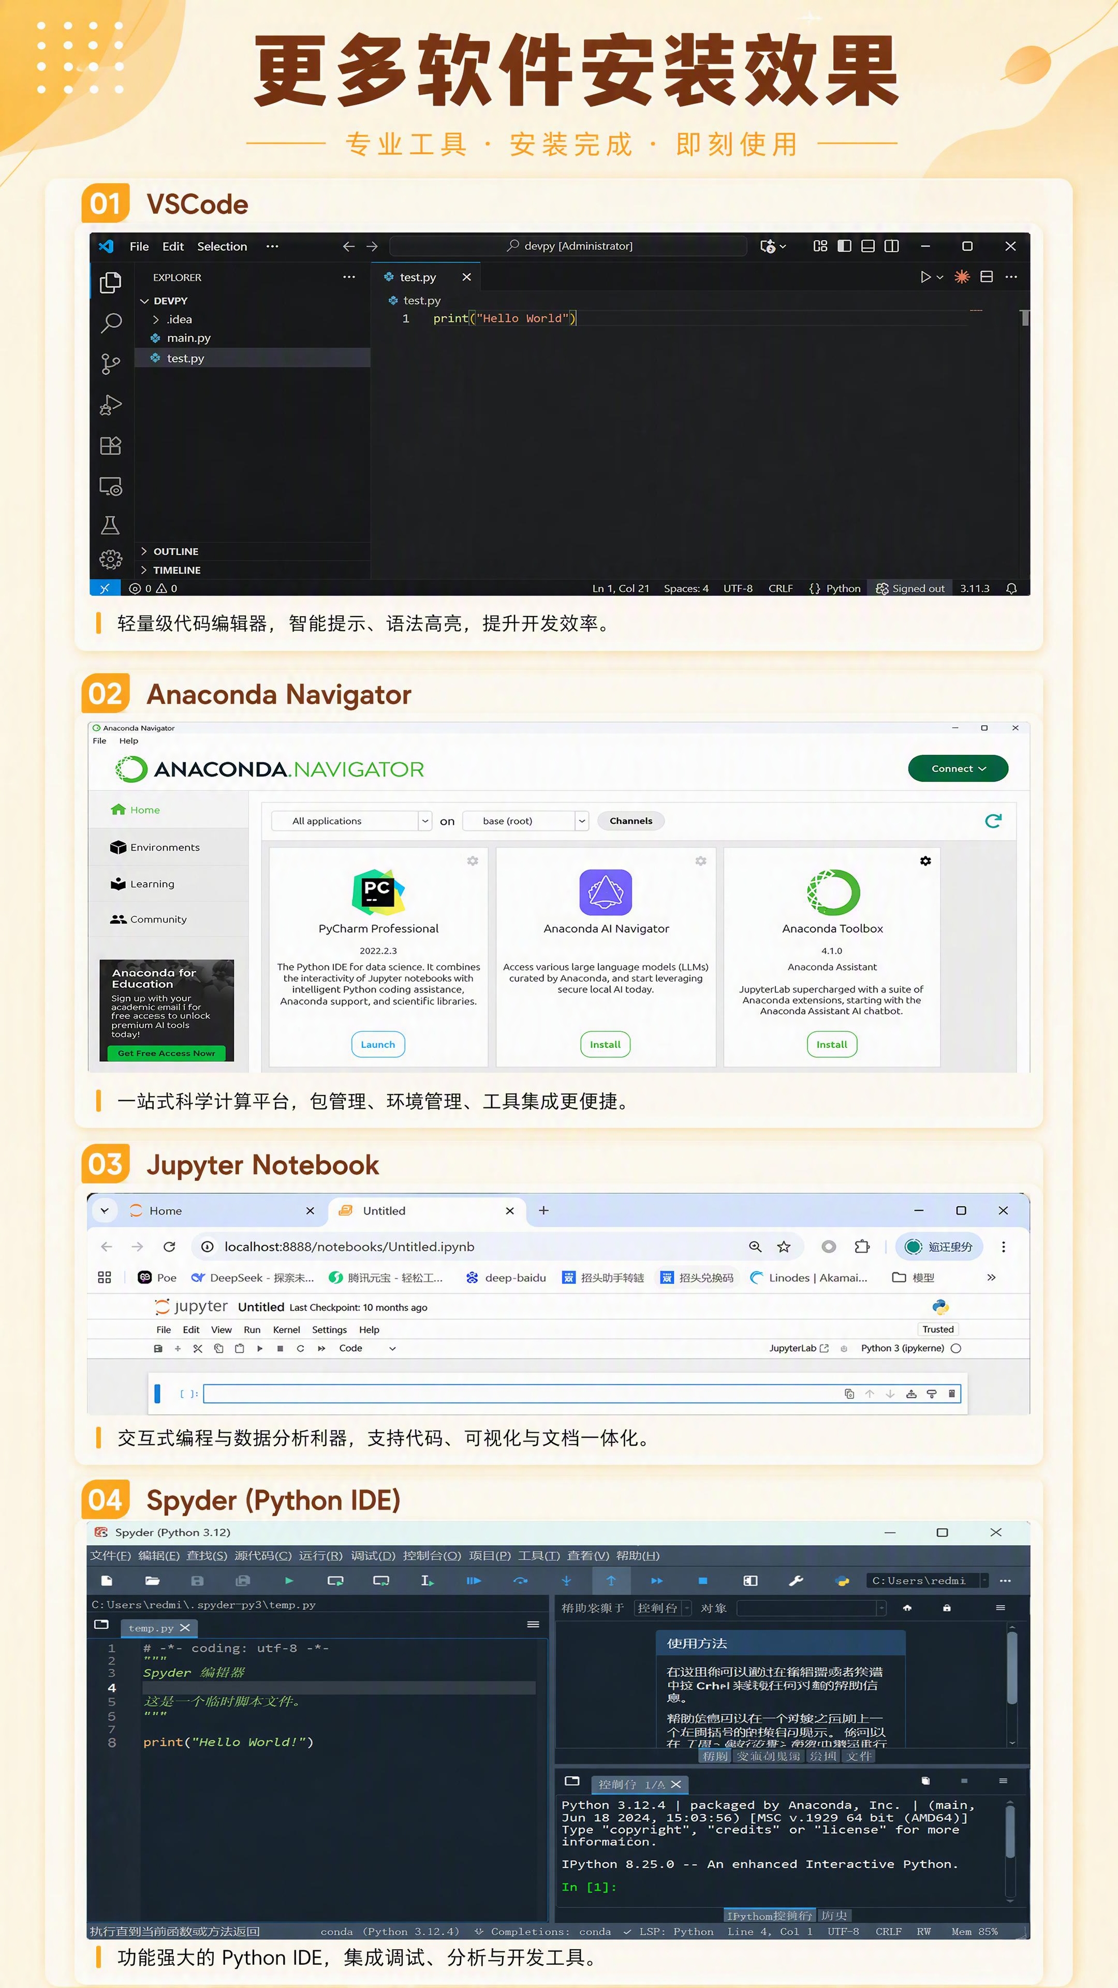Run the Python file in VSCode
Screen dimensions: 1118x1988
pos(925,276)
